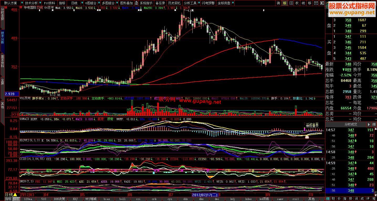Open the 6图组合 layout menu
Image resolution: width=377 pixels, height=201 pixels.
(91, 3)
